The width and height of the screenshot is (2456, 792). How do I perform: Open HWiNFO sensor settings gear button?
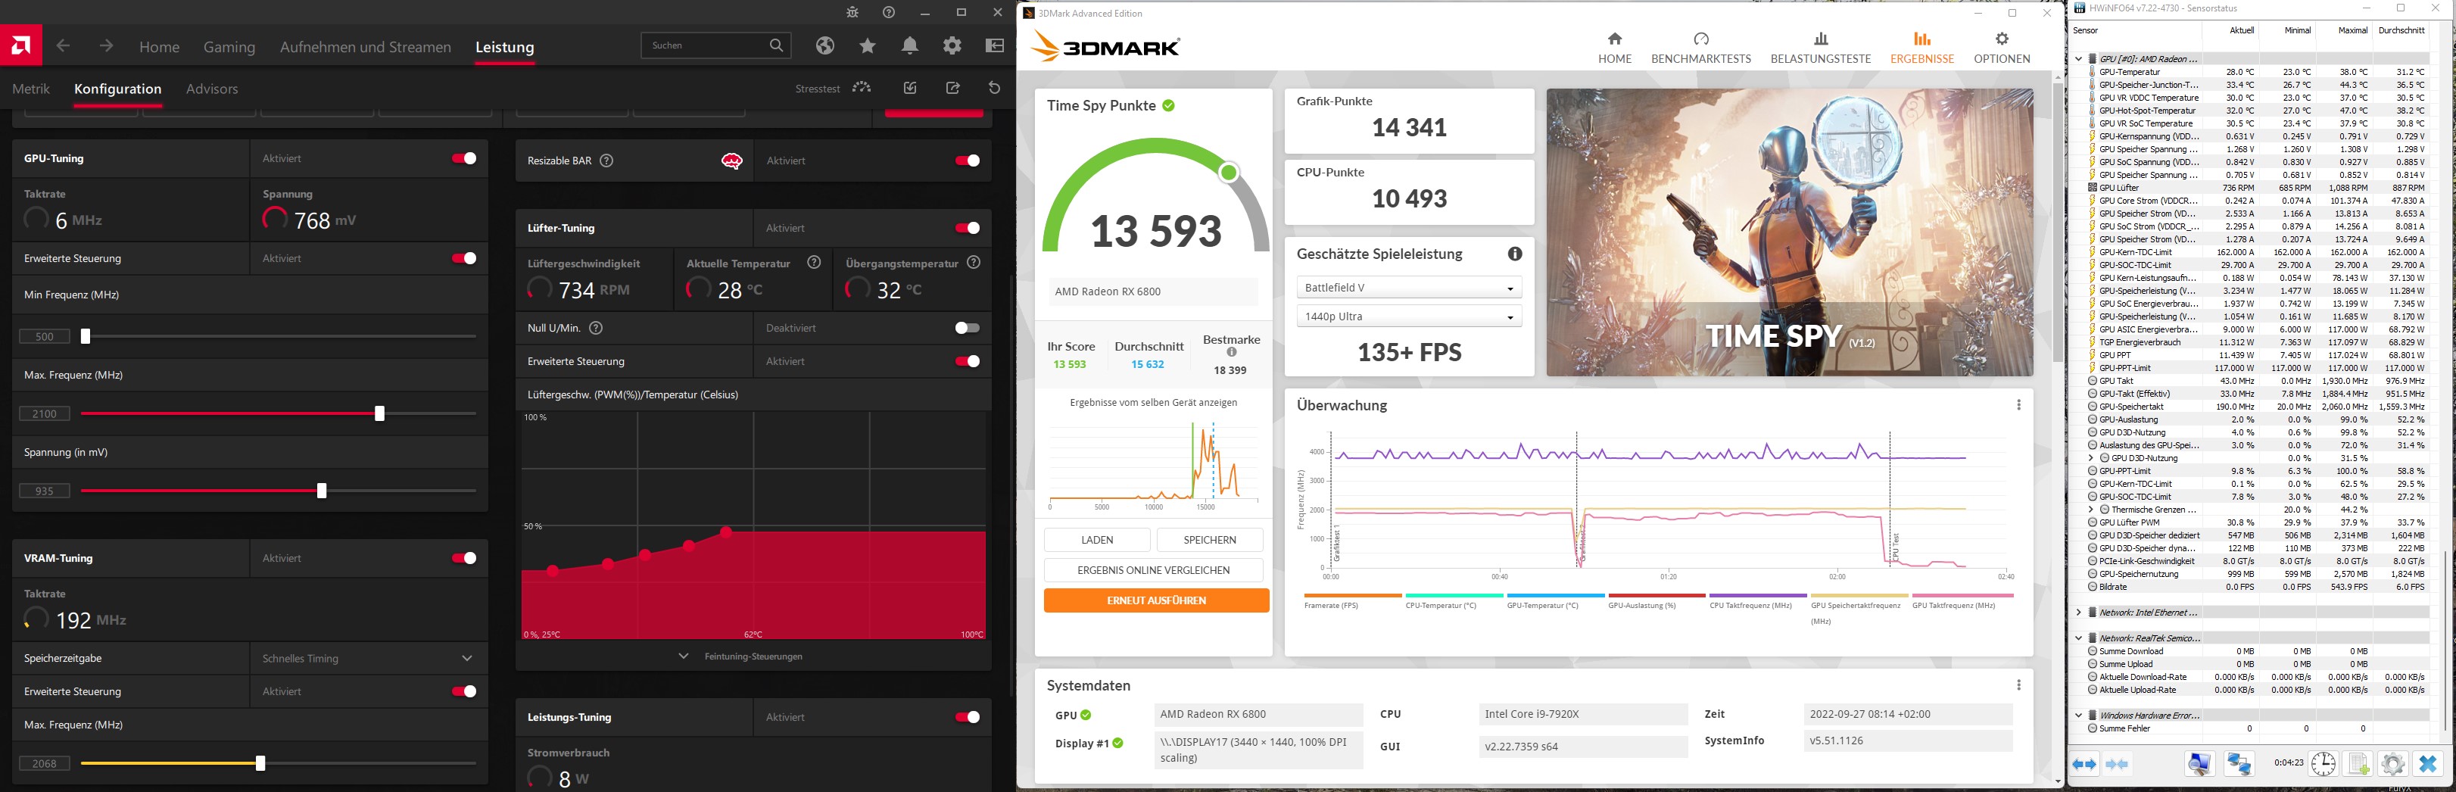[x=2392, y=764]
